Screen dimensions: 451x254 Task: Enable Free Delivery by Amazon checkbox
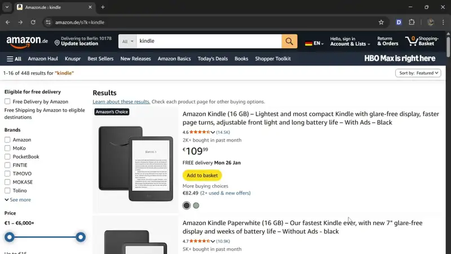tap(7, 102)
